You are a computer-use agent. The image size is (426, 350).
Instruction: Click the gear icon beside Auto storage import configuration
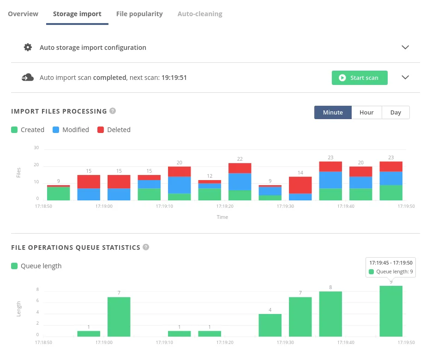coord(28,48)
